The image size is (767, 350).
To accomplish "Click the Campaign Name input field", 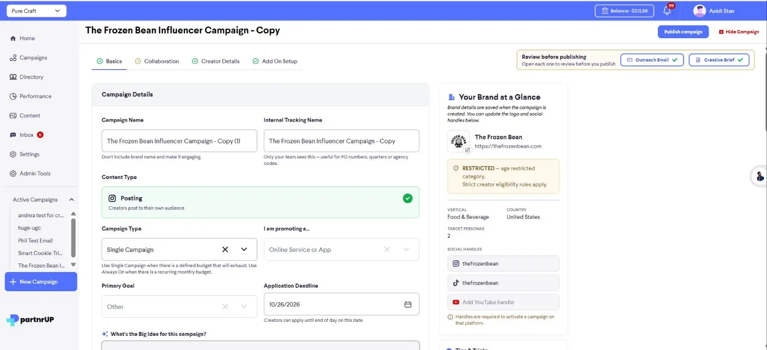I will pos(179,141).
